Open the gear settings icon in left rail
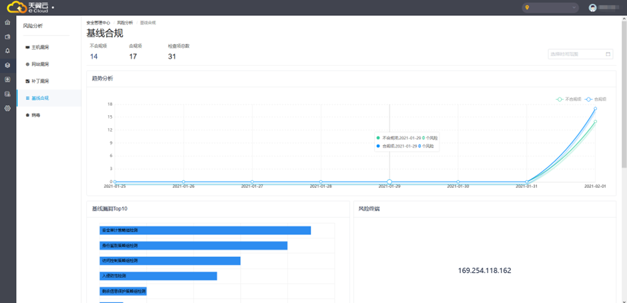The height and width of the screenshot is (303, 627). point(7,108)
